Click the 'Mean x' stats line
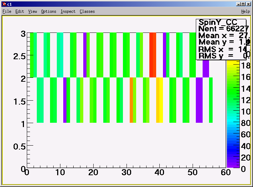Viewport: 253px width, 187px height. 224,35
